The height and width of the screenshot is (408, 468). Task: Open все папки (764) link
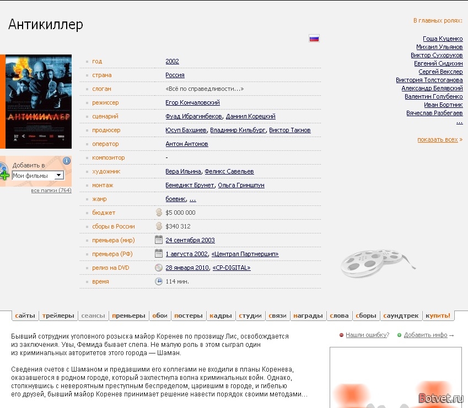(51, 191)
